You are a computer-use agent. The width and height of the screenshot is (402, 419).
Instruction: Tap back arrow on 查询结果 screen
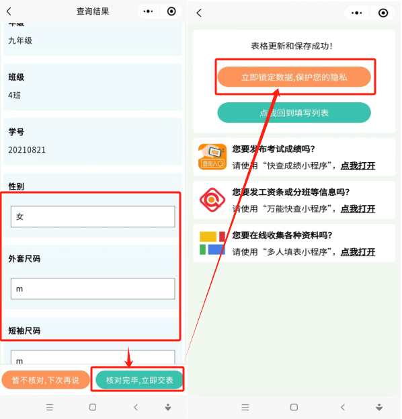pyautogui.click(x=9, y=11)
